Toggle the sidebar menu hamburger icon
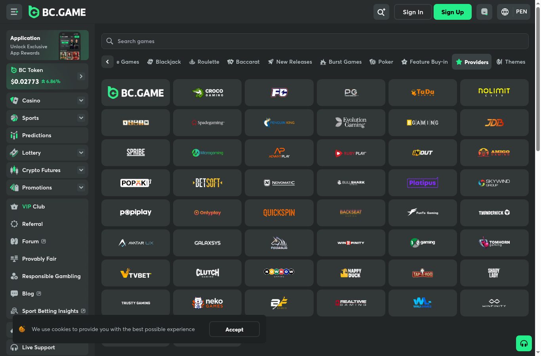 point(14,12)
